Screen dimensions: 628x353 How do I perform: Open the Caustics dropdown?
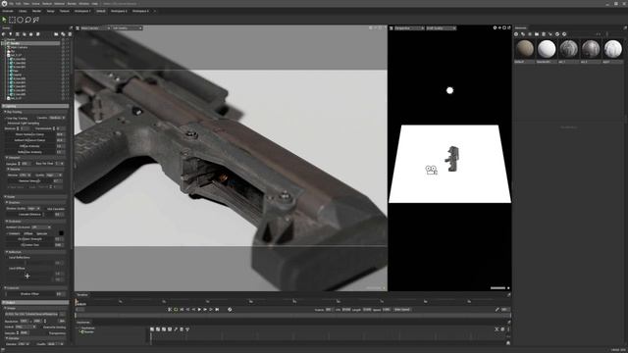coord(57,118)
